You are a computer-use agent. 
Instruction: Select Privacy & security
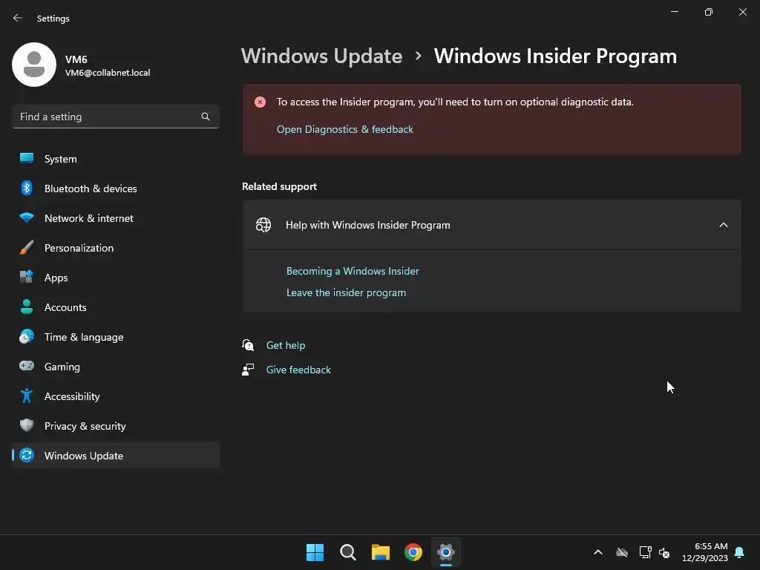click(x=116, y=425)
